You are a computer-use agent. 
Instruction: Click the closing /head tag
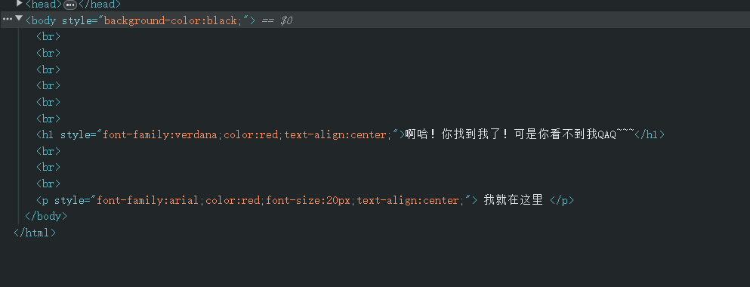click(x=100, y=5)
